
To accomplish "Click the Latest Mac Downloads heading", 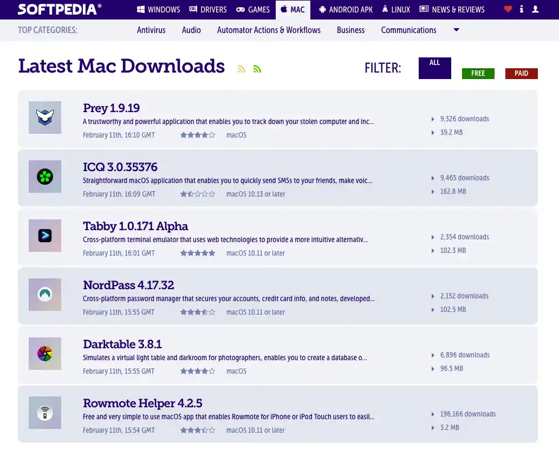I will coord(121,66).
